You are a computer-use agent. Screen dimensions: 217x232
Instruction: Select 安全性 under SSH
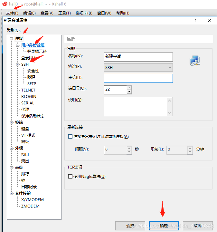tap(33, 71)
